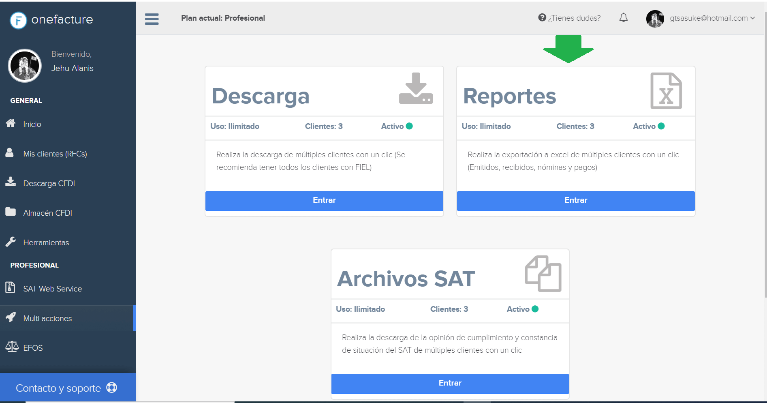
Task: Toggle the Activo status on the Descarga card
Action: 409,126
